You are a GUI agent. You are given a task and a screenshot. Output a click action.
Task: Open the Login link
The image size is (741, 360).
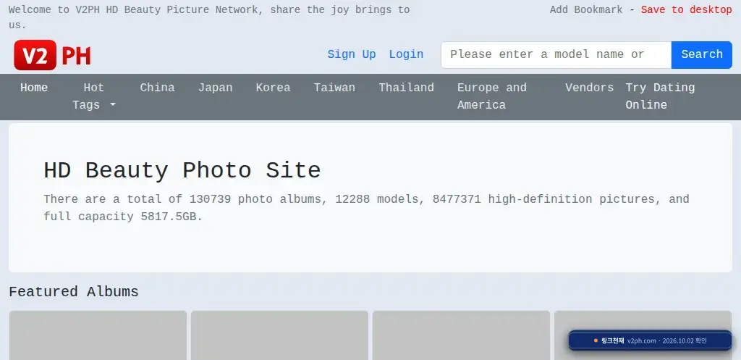click(406, 54)
